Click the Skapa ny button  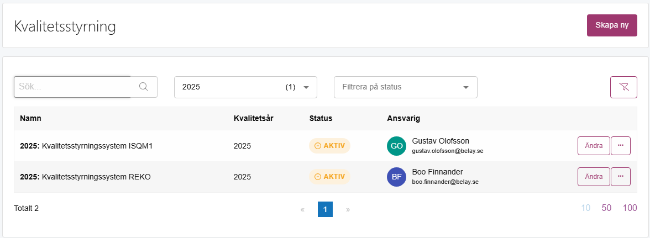click(612, 25)
